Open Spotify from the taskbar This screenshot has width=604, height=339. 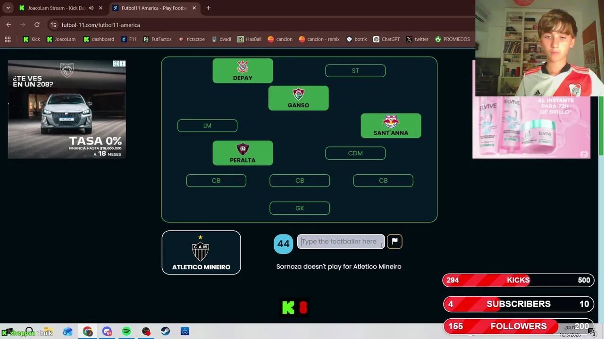coord(126,331)
